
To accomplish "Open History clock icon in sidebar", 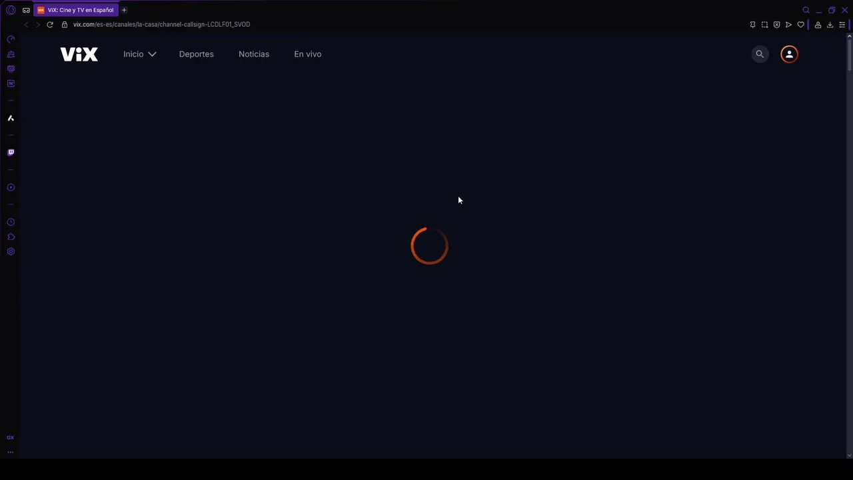I will (x=11, y=222).
